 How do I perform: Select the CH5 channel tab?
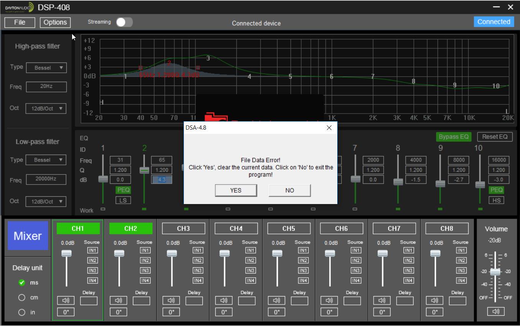tap(289, 229)
